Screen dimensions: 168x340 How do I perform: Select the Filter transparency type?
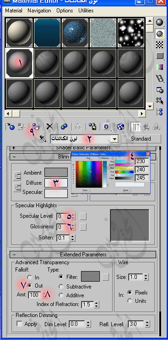[61, 277]
